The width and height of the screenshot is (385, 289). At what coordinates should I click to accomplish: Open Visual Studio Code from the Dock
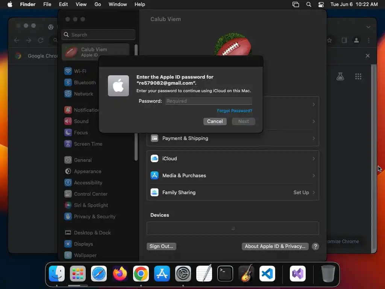click(x=267, y=274)
